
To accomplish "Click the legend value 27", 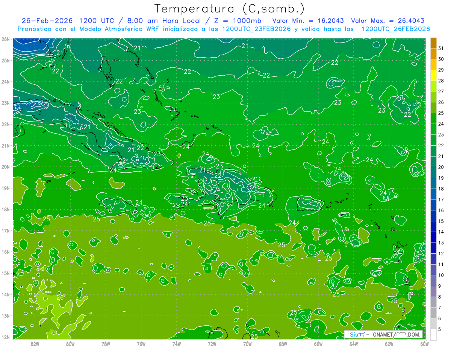I will pyautogui.click(x=441, y=91).
